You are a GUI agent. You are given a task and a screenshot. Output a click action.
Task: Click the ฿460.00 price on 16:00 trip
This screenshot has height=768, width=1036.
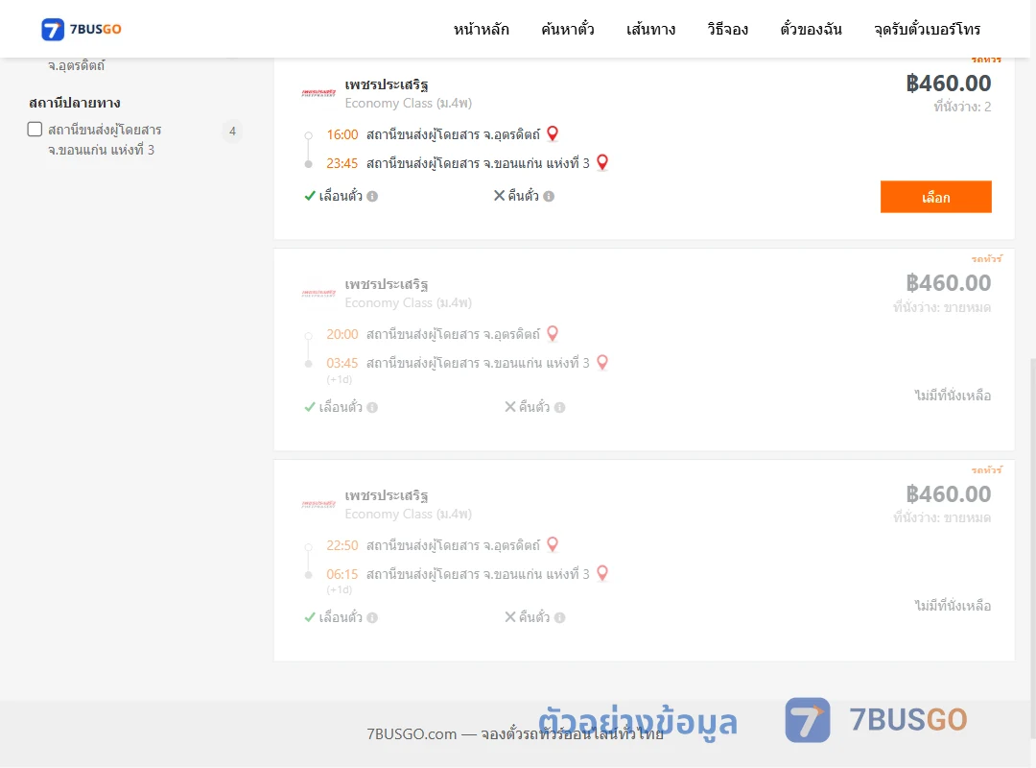948,84
